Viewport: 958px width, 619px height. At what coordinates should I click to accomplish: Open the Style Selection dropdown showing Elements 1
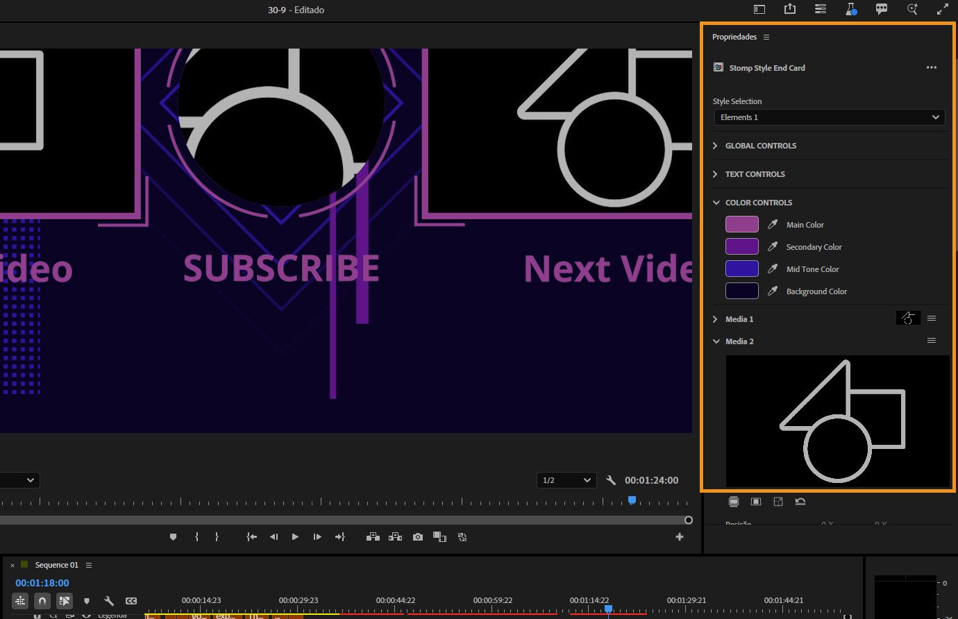(x=829, y=117)
